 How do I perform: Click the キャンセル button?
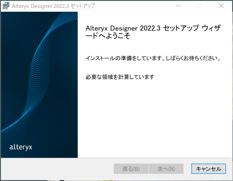[x=209, y=169]
